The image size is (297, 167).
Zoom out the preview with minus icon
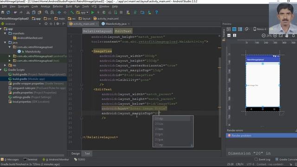(x=264, y=36)
